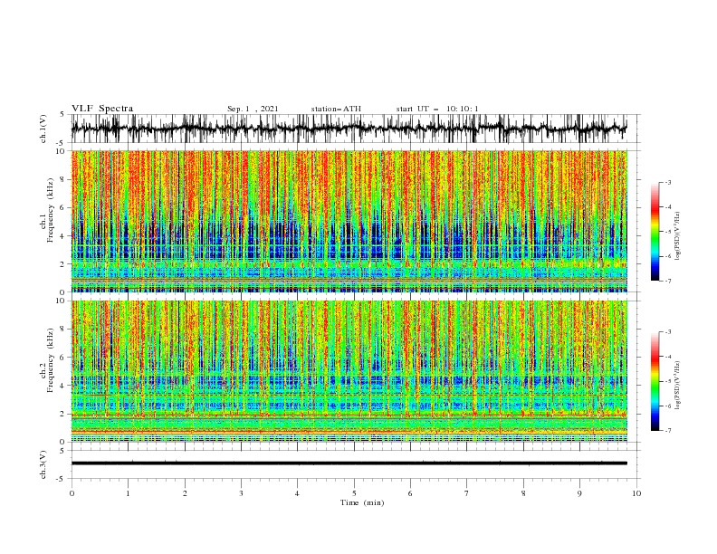717x554 pixels.
Task: Click the "-6" tick on ch.2 color bar
Action: pos(667,406)
